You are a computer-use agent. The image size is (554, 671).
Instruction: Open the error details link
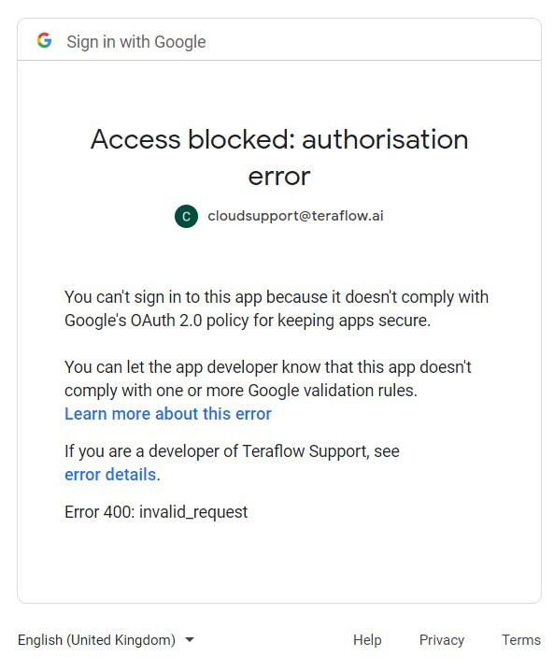[110, 475]
